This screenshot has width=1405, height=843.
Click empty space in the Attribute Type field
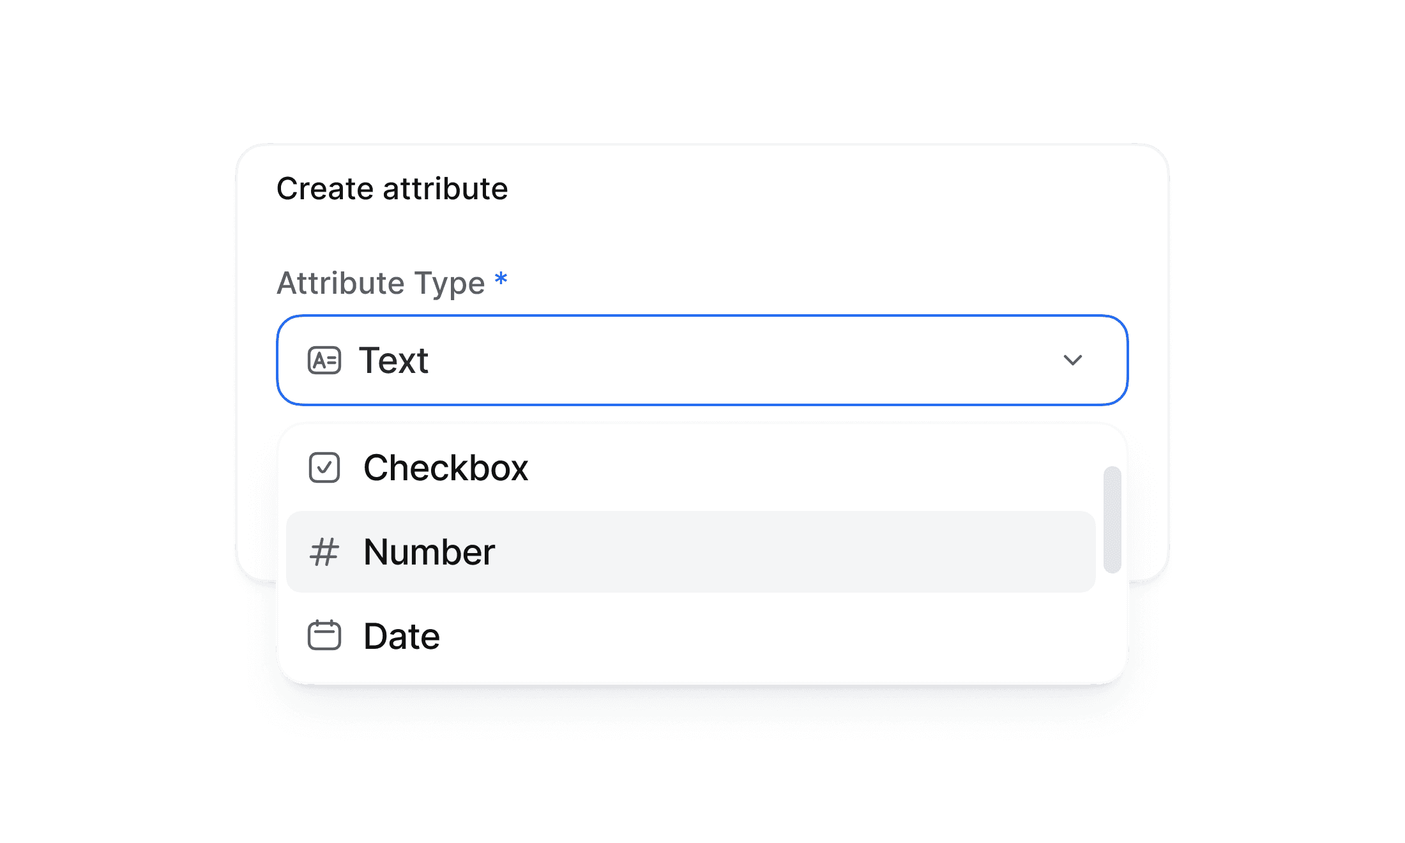click(x=734, y=360)
